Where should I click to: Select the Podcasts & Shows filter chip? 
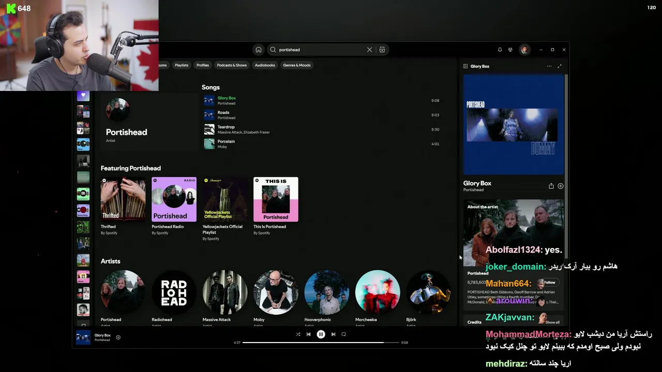tap(232, 65)
